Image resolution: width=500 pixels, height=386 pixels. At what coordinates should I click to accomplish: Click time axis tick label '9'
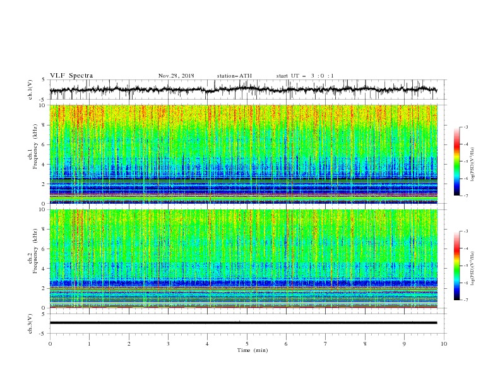coord(404,344)
